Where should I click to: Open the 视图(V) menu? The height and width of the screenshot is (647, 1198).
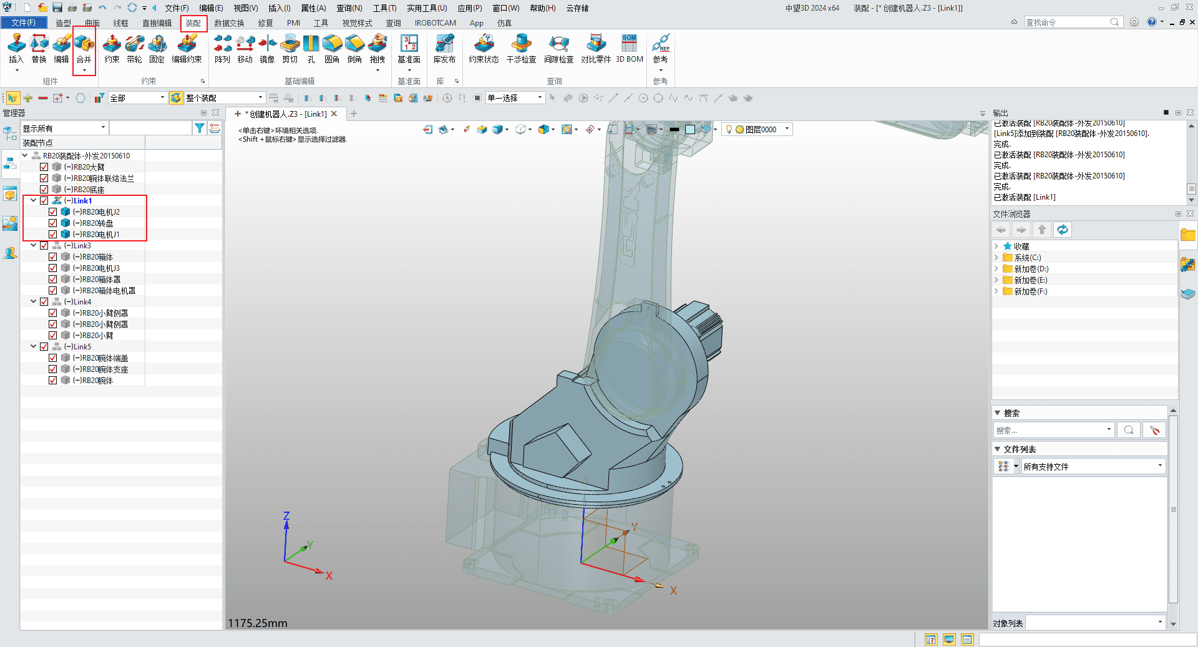pos(246,8)
